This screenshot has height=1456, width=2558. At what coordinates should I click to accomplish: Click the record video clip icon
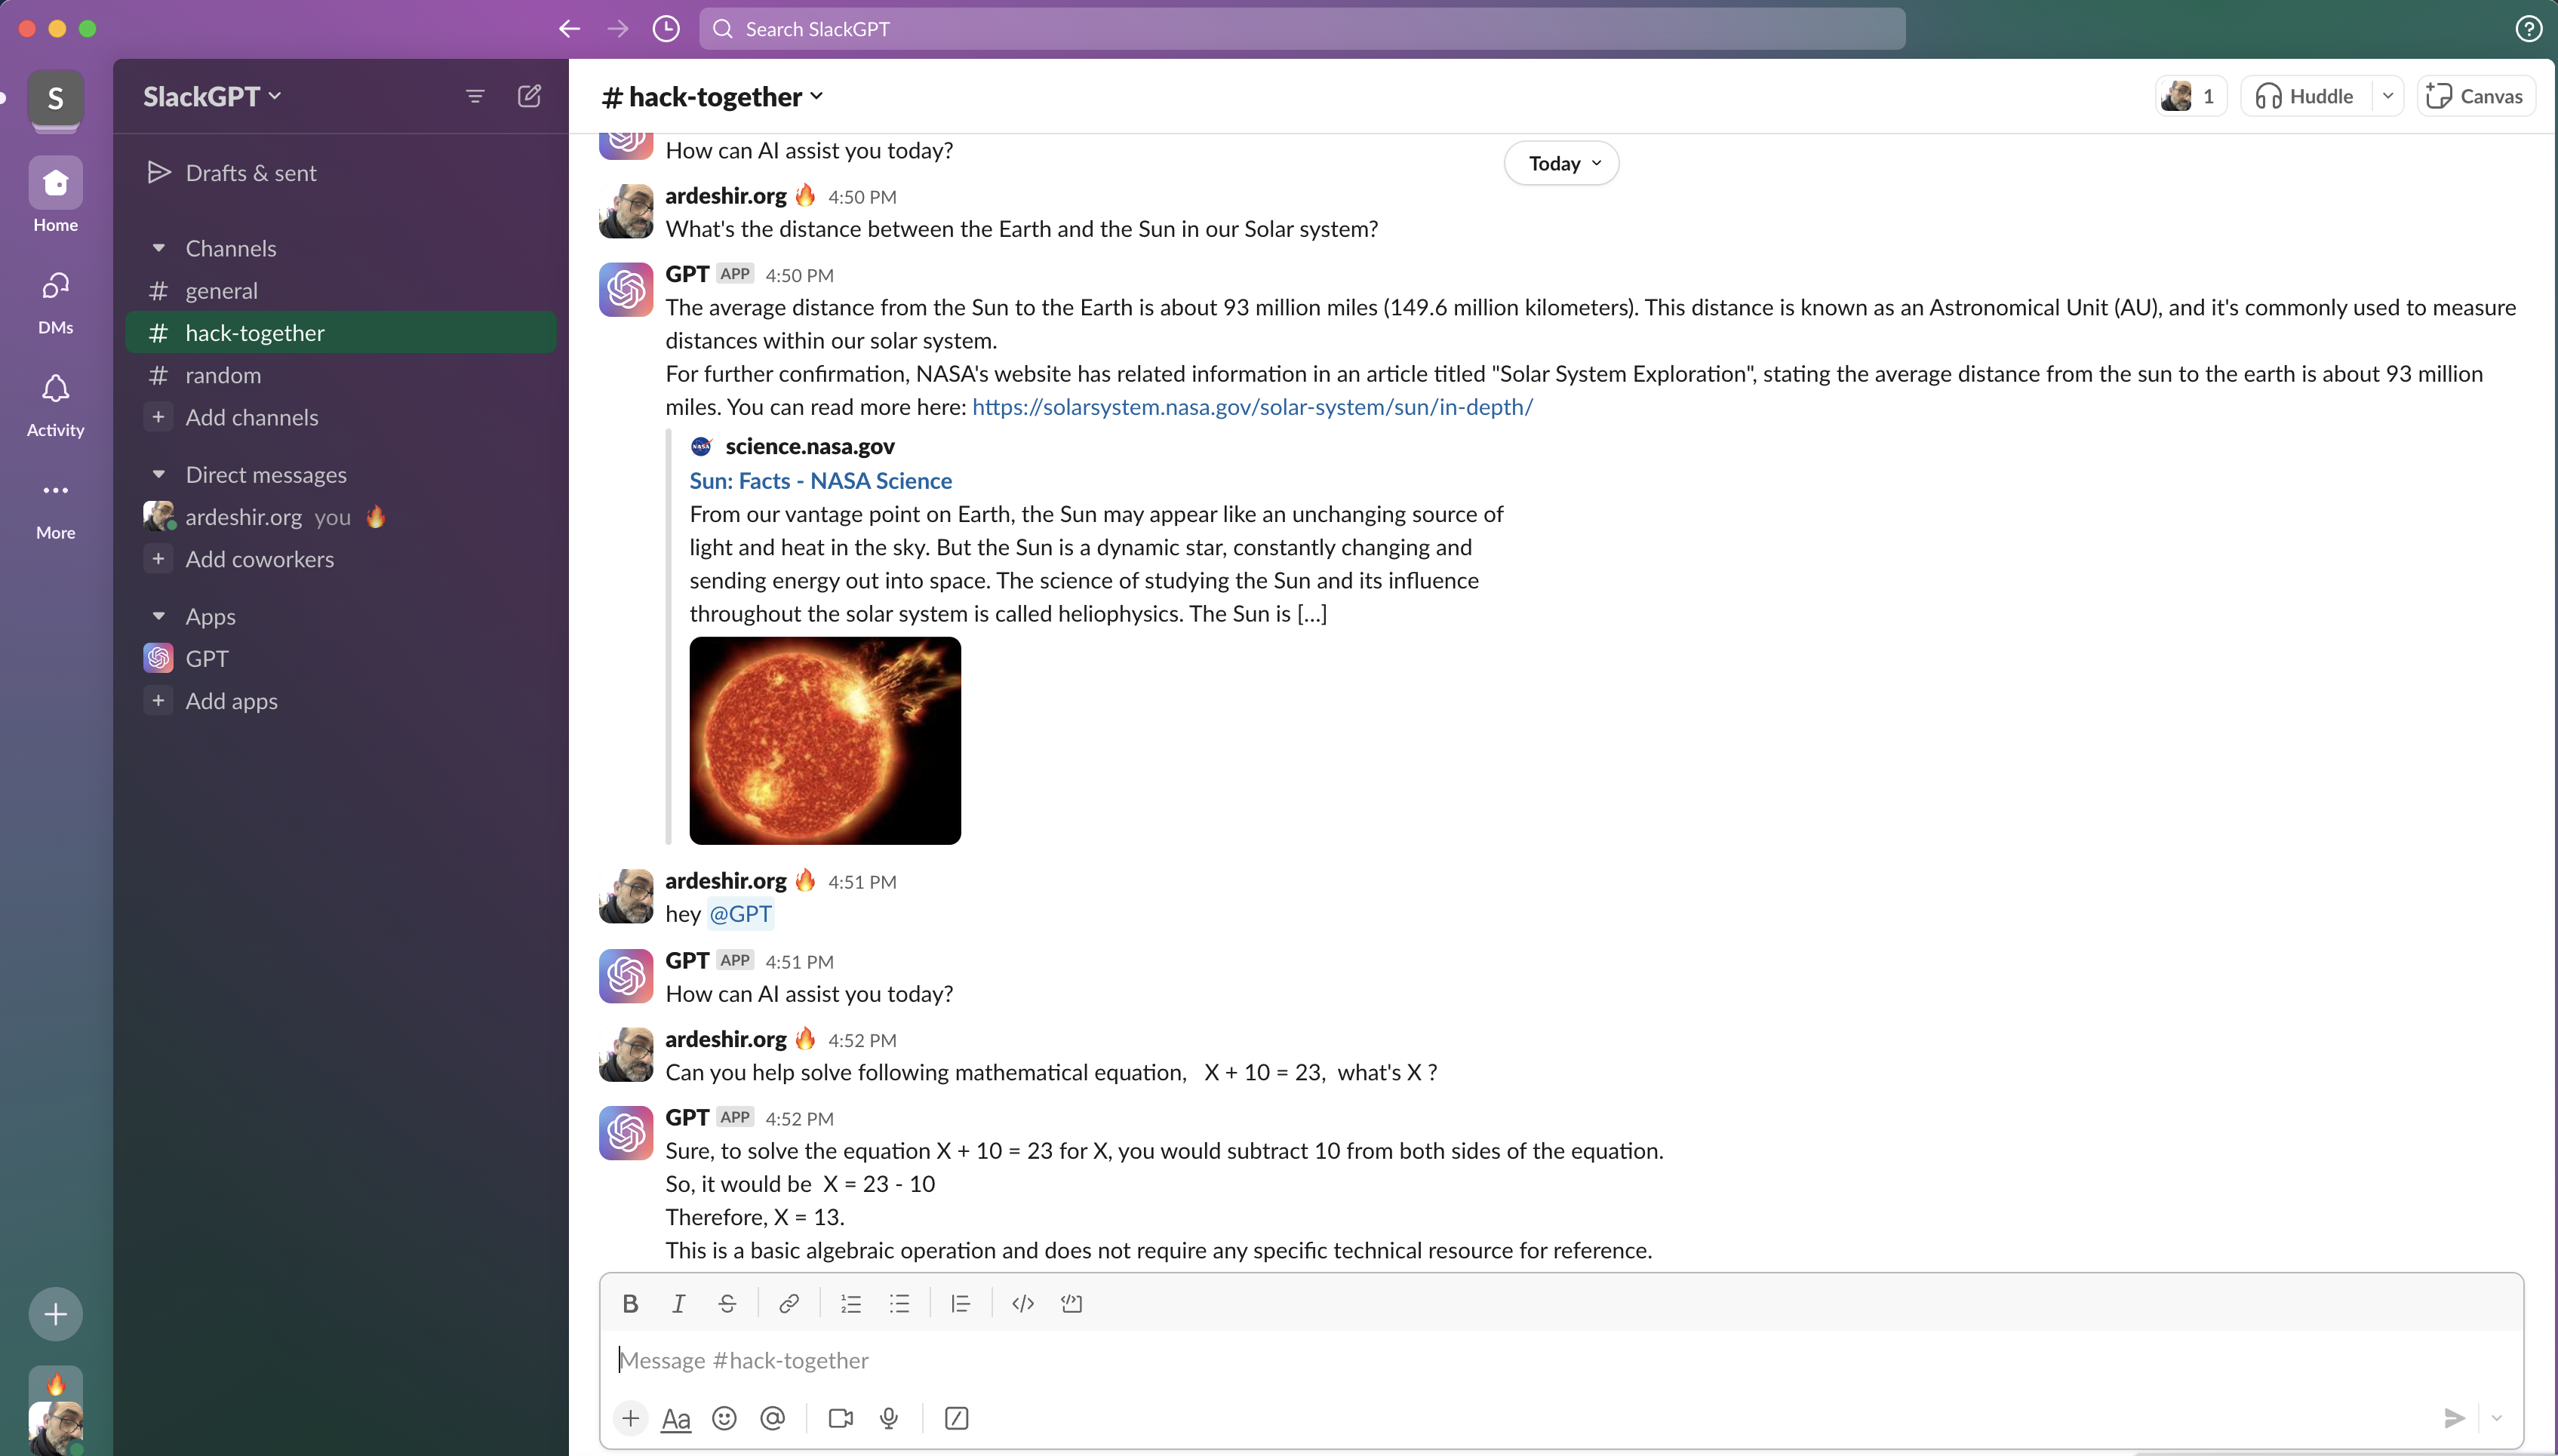840,1418
